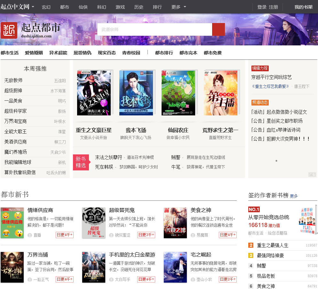Open 宅之崛起 cover thumbnail
318x289 pixels.
[175, 267]
